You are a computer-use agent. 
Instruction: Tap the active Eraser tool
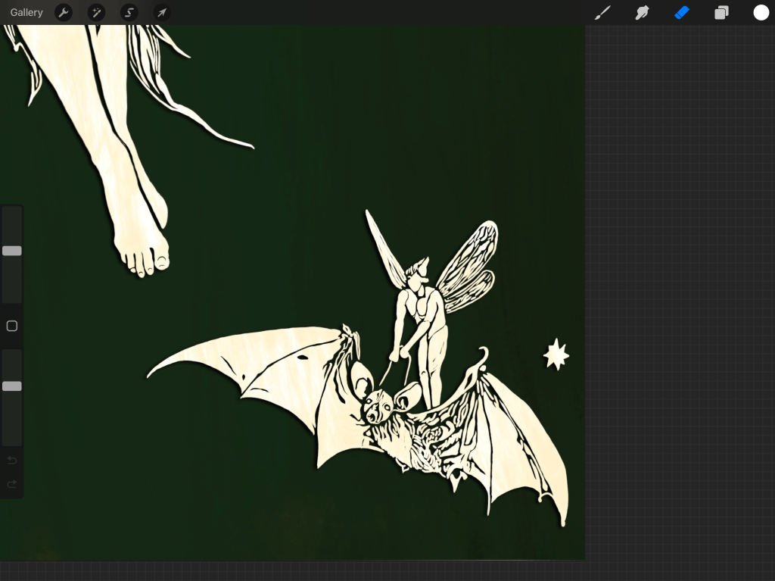pos(682,13)
